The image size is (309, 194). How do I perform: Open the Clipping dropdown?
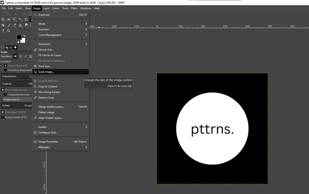(16, 84)
